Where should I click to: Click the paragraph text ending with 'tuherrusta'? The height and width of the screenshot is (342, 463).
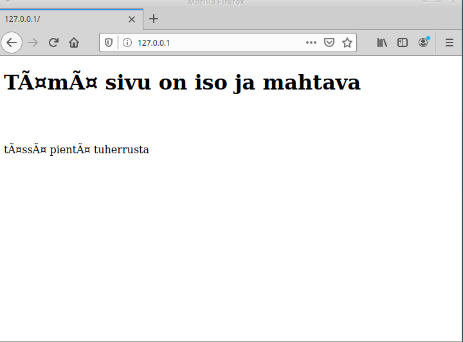pyautogui.click(x=77, y=149)
